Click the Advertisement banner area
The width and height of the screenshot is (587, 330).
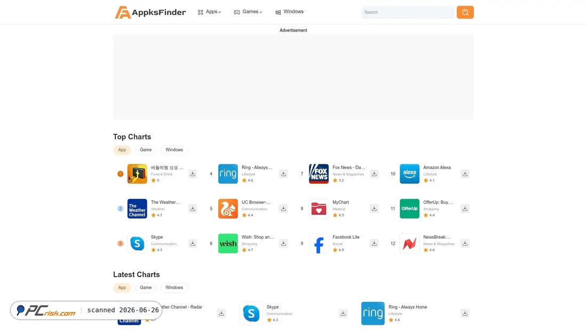click(x=293, y=77)
